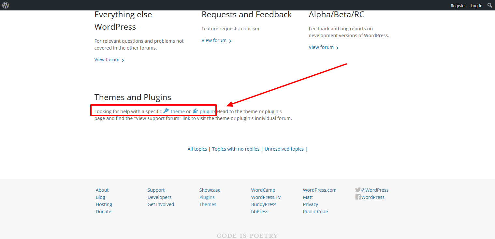Open the All topics view

[197, 149]
